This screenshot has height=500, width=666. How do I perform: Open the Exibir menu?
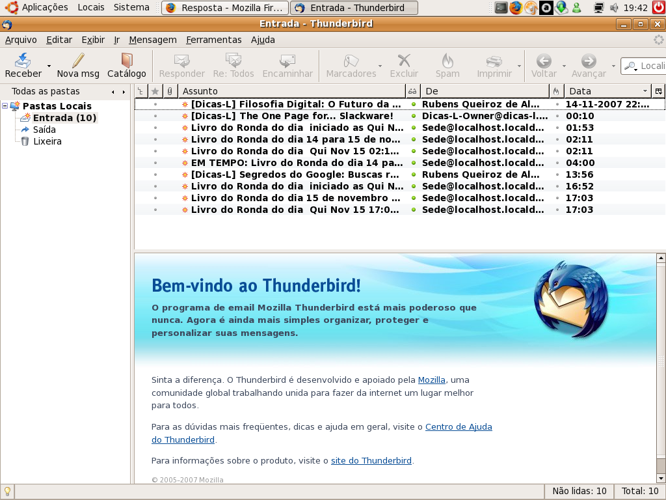click(x=93, y=40)
